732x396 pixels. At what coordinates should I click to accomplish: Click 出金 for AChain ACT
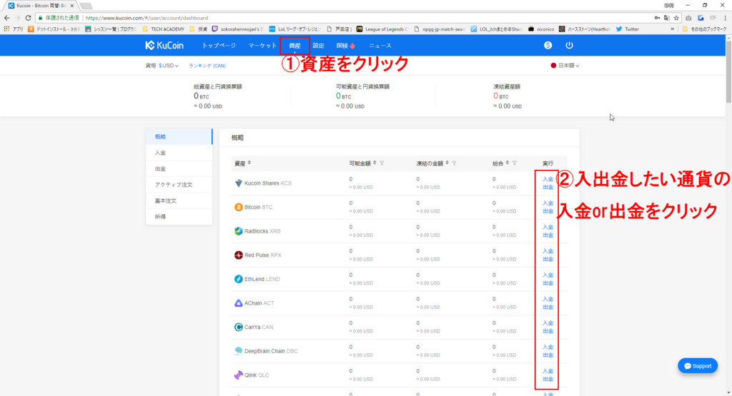[x=548, y=307]
